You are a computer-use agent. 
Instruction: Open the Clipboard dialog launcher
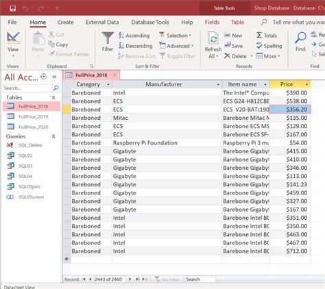(x=92, y=66)
